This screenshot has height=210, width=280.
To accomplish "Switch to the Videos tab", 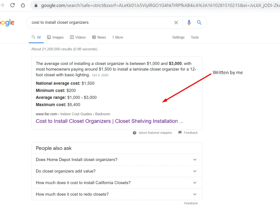I will coord(78,37).
